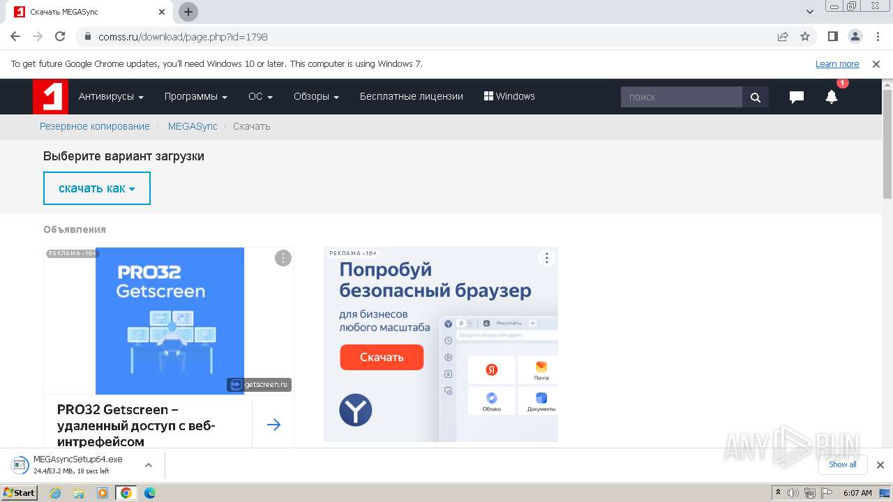Open the browser side panel
Image resolution: width=893 pixels, height=502 pixels.
click(x=833, y=36)
